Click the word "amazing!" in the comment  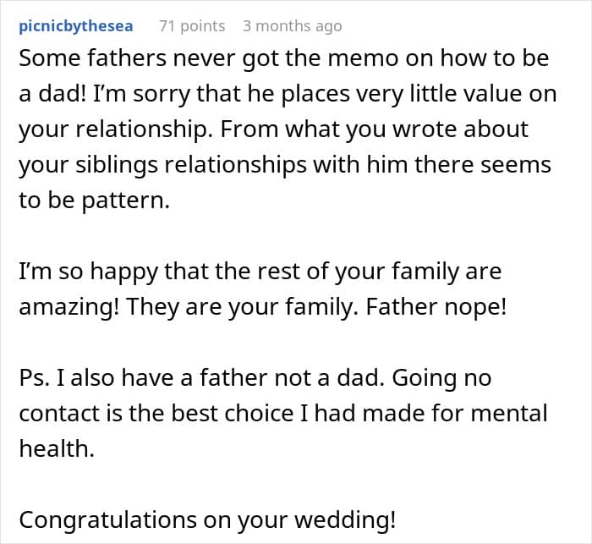[x=69, y=306]
